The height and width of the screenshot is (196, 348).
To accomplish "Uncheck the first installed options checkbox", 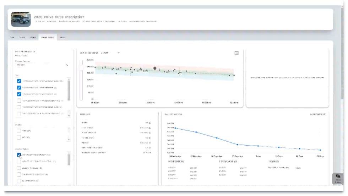I will tap(19, 155).
